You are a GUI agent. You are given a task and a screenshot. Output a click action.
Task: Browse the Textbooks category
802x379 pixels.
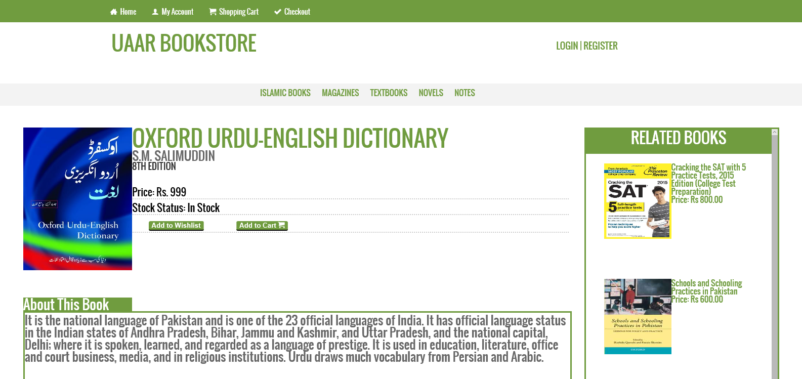click(x=389, y=93)
